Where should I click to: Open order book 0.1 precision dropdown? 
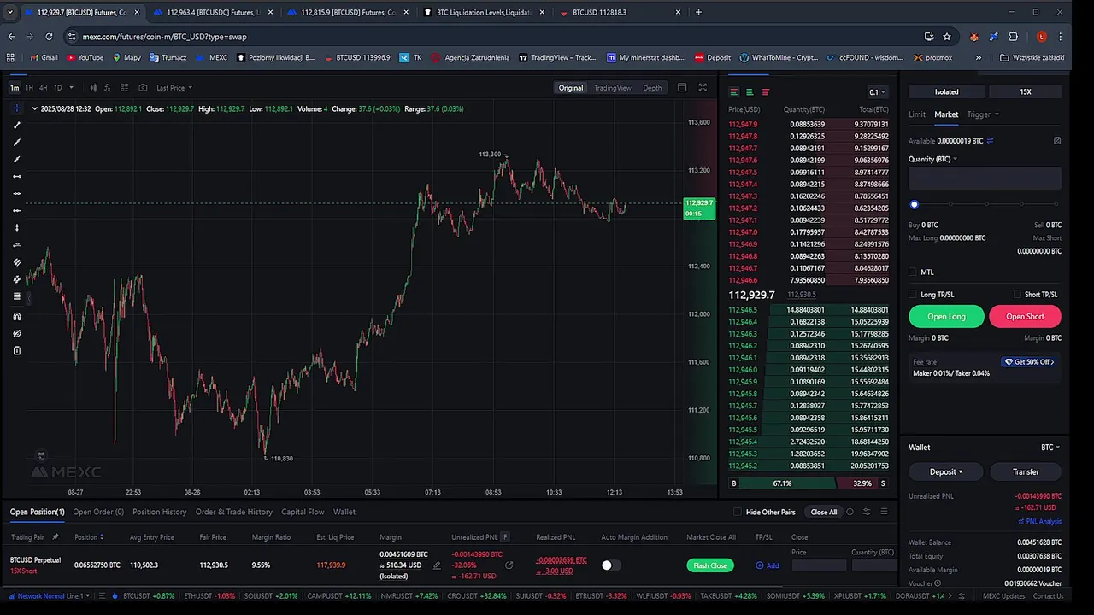click(x=878, y=92)
